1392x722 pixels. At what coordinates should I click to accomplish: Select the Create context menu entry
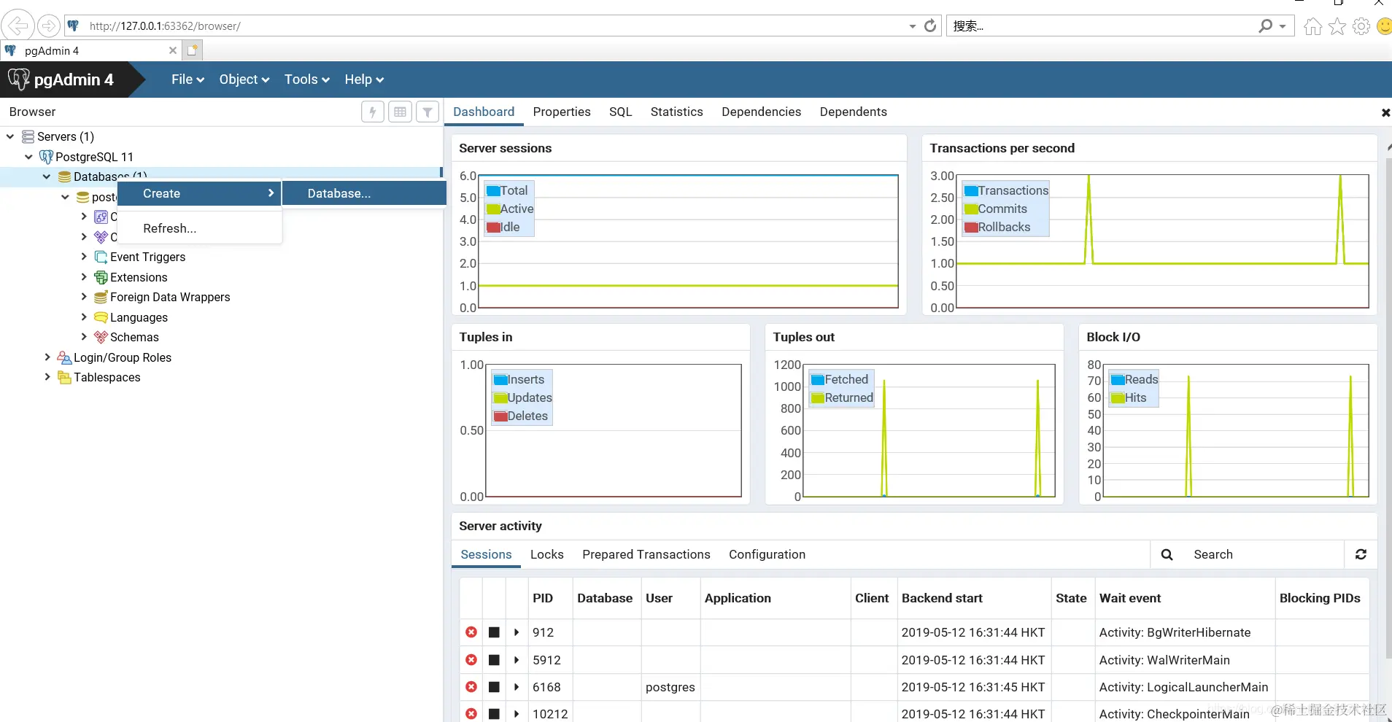(x=199, y=193)
